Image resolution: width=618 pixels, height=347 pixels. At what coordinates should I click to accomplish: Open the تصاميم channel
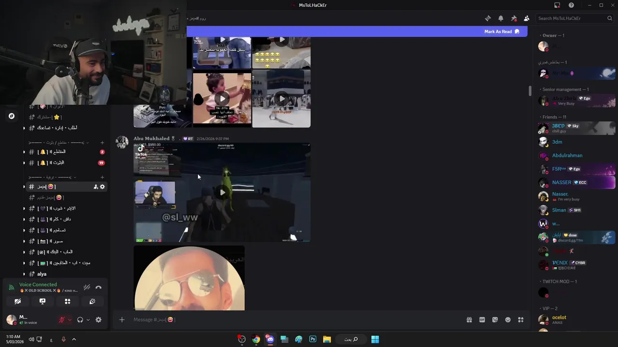pos(66,230)
